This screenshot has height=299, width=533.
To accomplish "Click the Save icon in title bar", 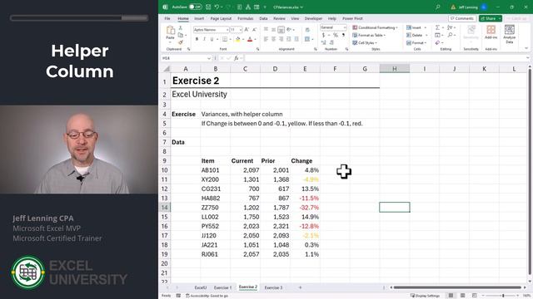I will 208,7.
